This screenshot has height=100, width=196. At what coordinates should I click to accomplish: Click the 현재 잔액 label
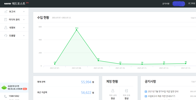tap(41, 82)
